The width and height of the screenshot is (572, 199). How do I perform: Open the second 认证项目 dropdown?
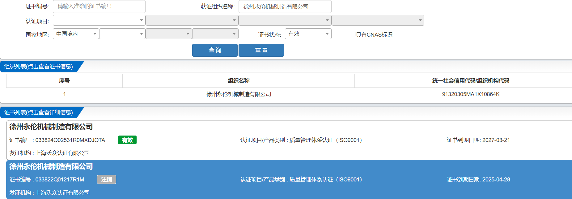192,20
